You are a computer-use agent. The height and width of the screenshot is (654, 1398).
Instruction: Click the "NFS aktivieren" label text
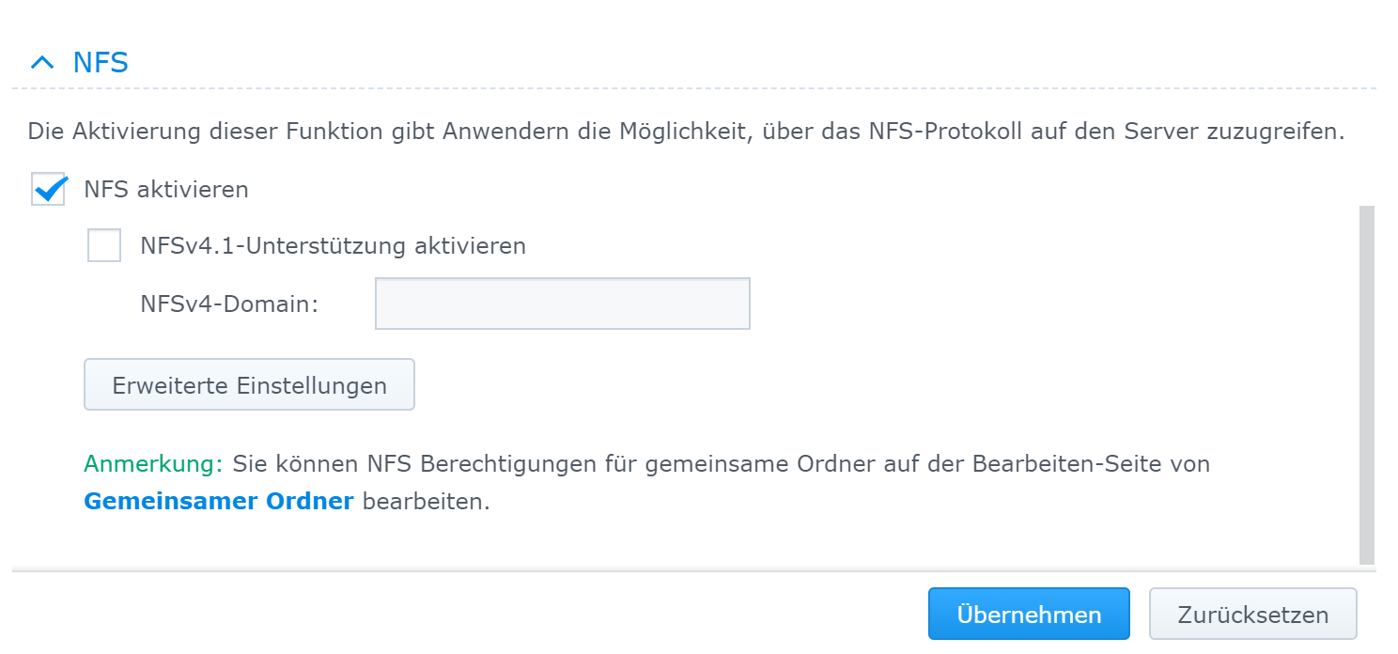(x=166, y=189)
